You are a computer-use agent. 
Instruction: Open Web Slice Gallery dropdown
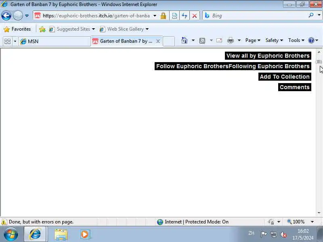(x=124, y=29)
